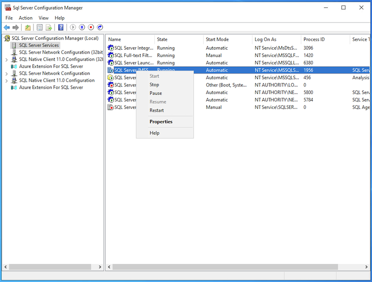Click process ID 456 cell
Image resolution: width=372 pixels, height=282 pixels.
click(x=307, y=78)
